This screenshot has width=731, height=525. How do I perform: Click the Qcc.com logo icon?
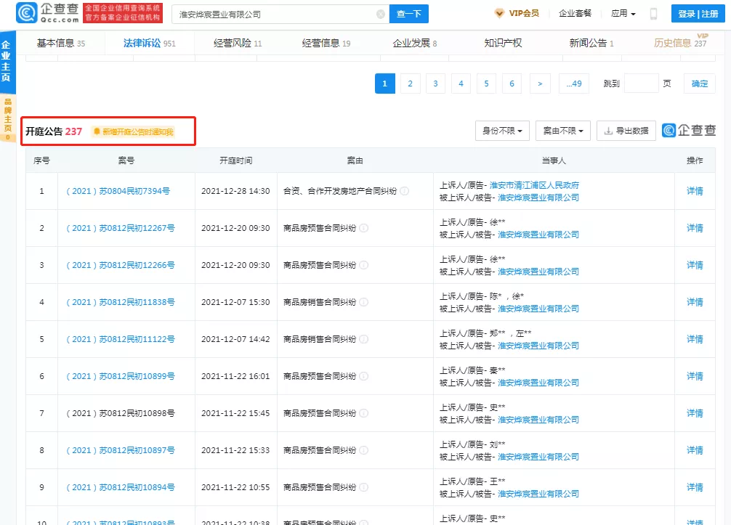[27, 13]
